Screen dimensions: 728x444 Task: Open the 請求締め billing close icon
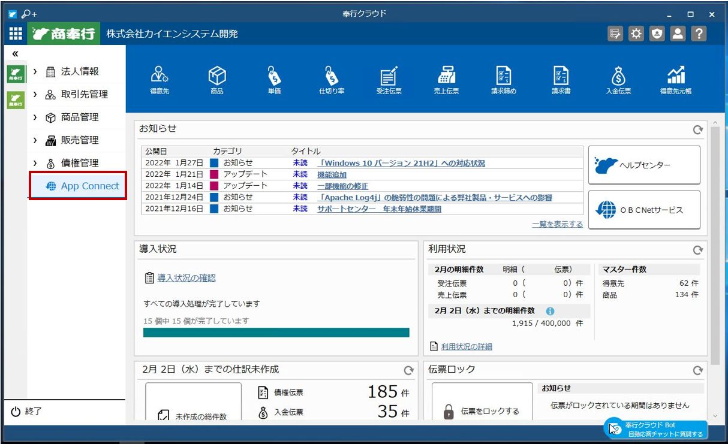pyautogui.click(x=503, y=80)
